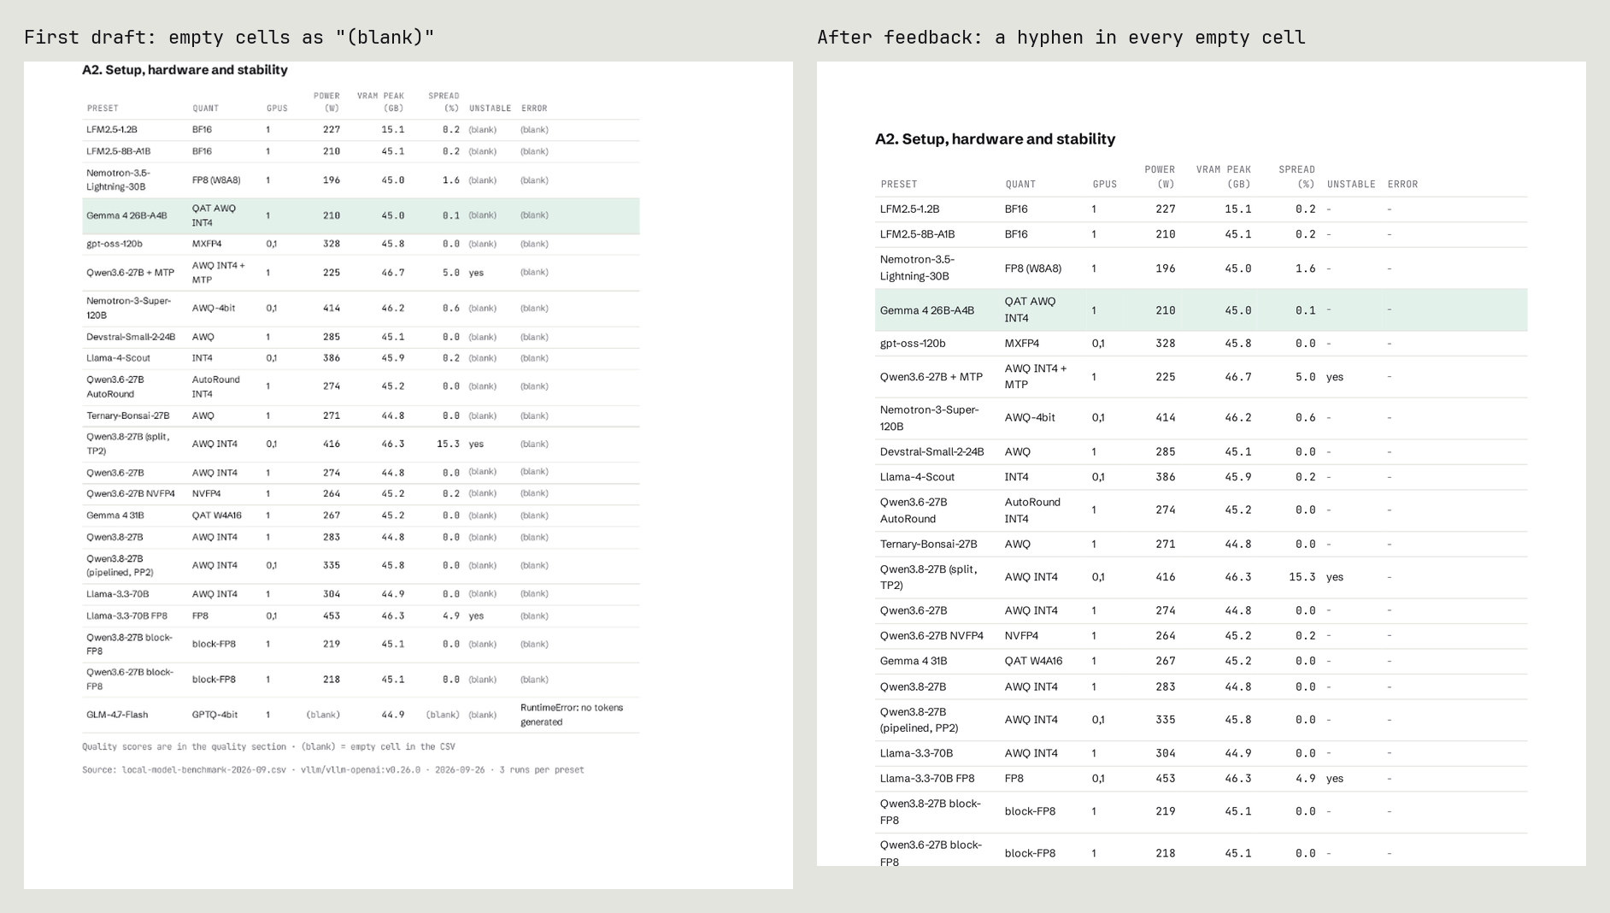Click 'Qwen3.6-27B NVFP4' in the first draft table
Screen dimensions: 1610x913
(x=131, y=494)
